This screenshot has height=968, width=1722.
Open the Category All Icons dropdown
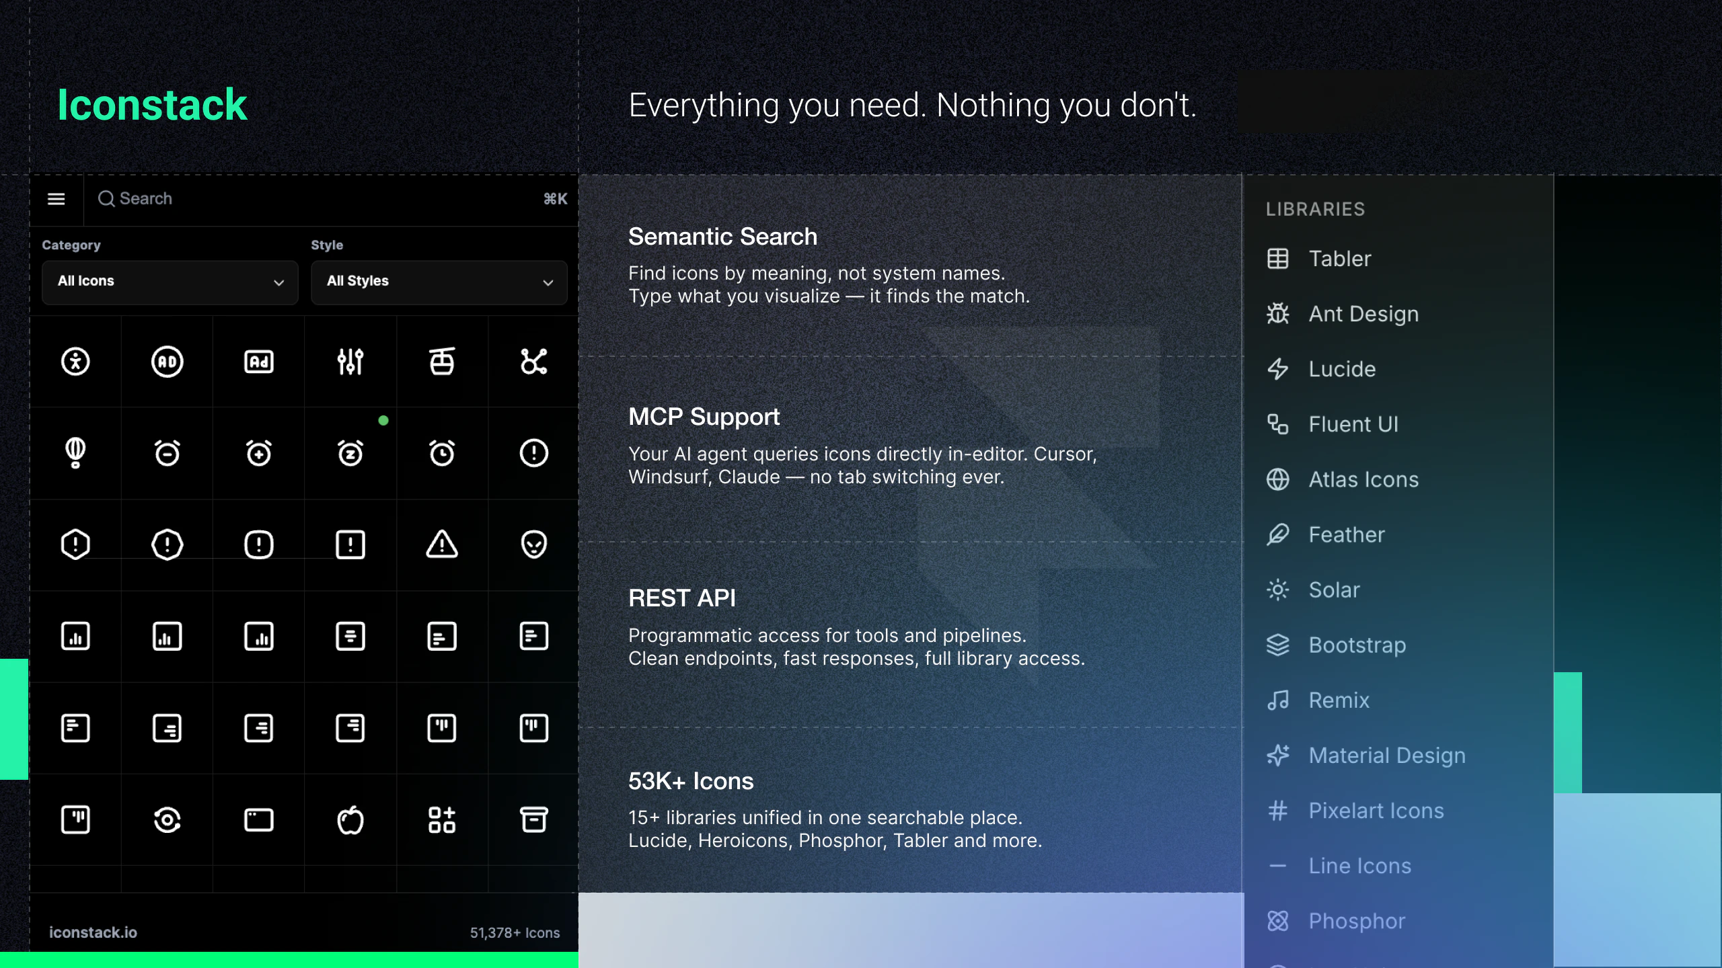(170, 282)
